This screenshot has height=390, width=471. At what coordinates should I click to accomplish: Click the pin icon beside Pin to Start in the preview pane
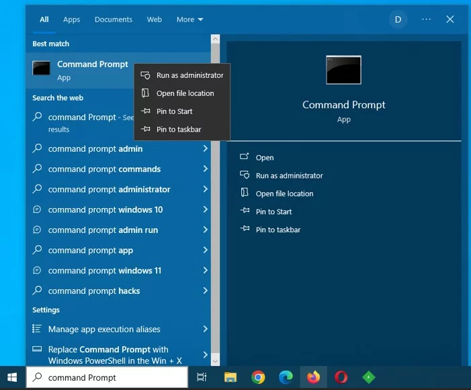(245, 210)
